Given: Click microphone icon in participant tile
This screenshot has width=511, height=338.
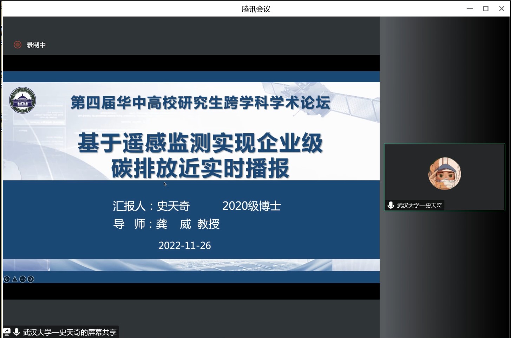Looking at the screenshot, I should point(391,205).
